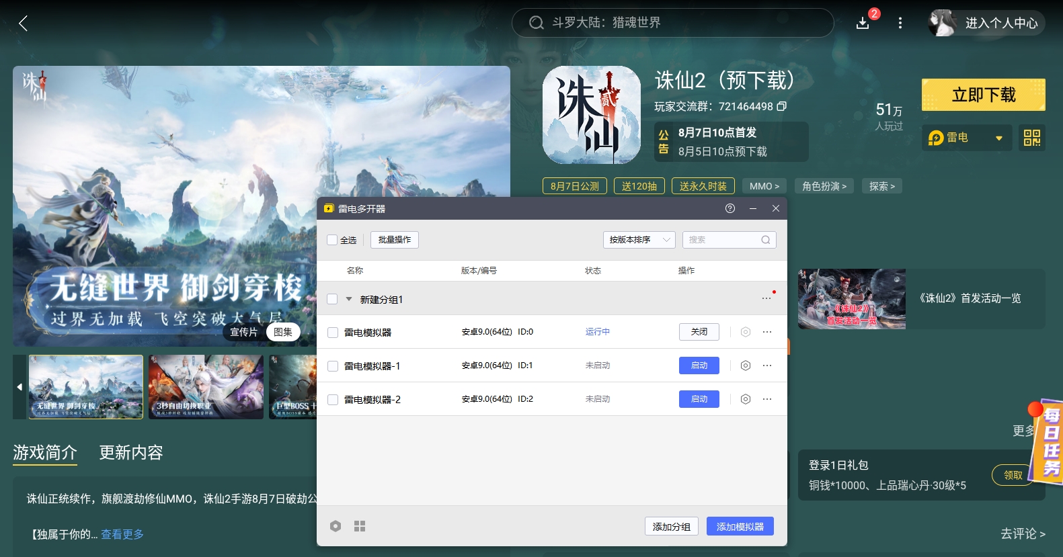This screenshot has width=1063, height=557.
Task: Open 去评论 to write a review
Action: coord(1023,533)
